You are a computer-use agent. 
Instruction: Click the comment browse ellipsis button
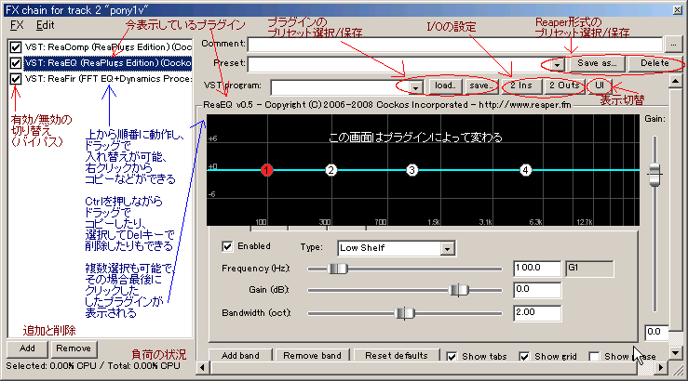(x=674, y=43)
